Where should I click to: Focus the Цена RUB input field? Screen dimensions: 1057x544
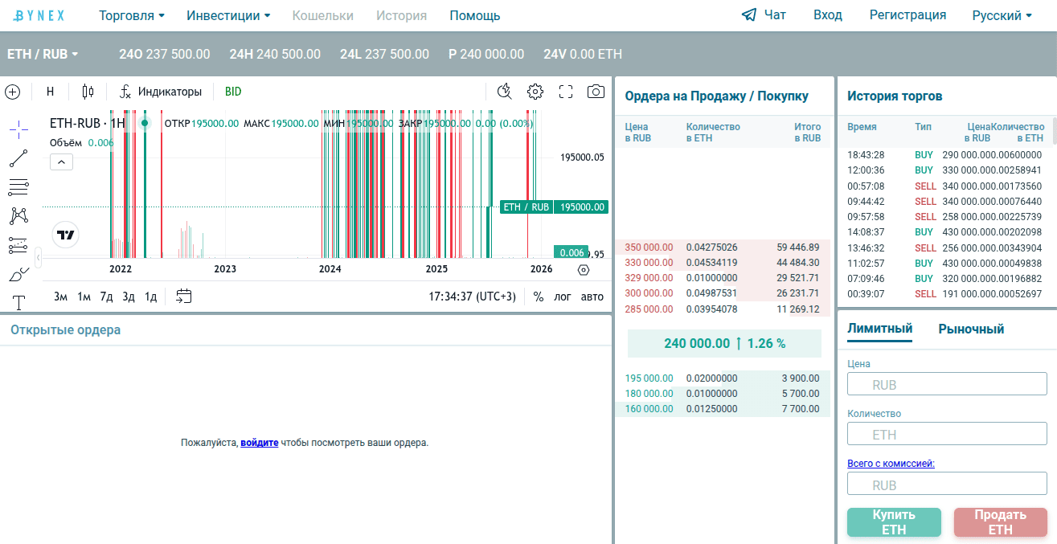click(947, 384)
